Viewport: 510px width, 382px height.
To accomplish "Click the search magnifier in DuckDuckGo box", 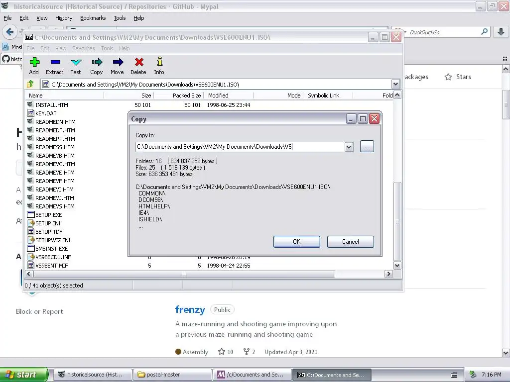I will 484,32.
